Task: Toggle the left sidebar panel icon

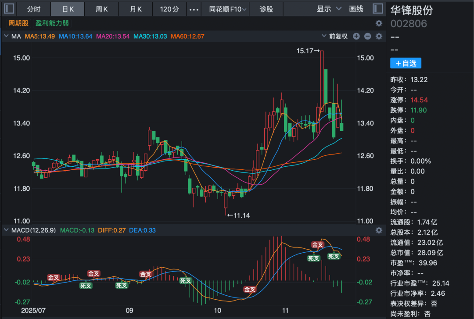Action: tap(9, 9)
